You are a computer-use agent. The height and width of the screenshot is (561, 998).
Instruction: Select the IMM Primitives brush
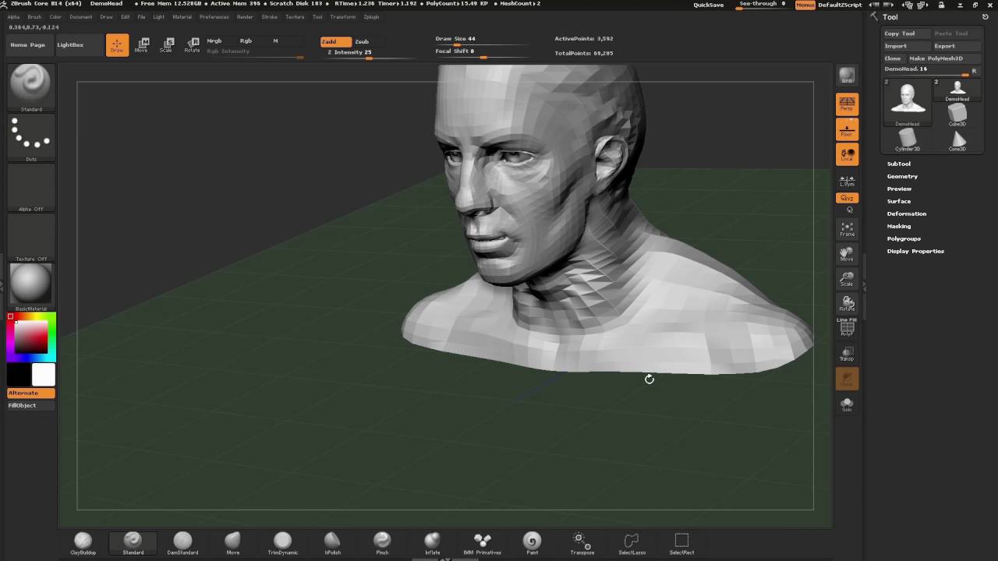482,543
